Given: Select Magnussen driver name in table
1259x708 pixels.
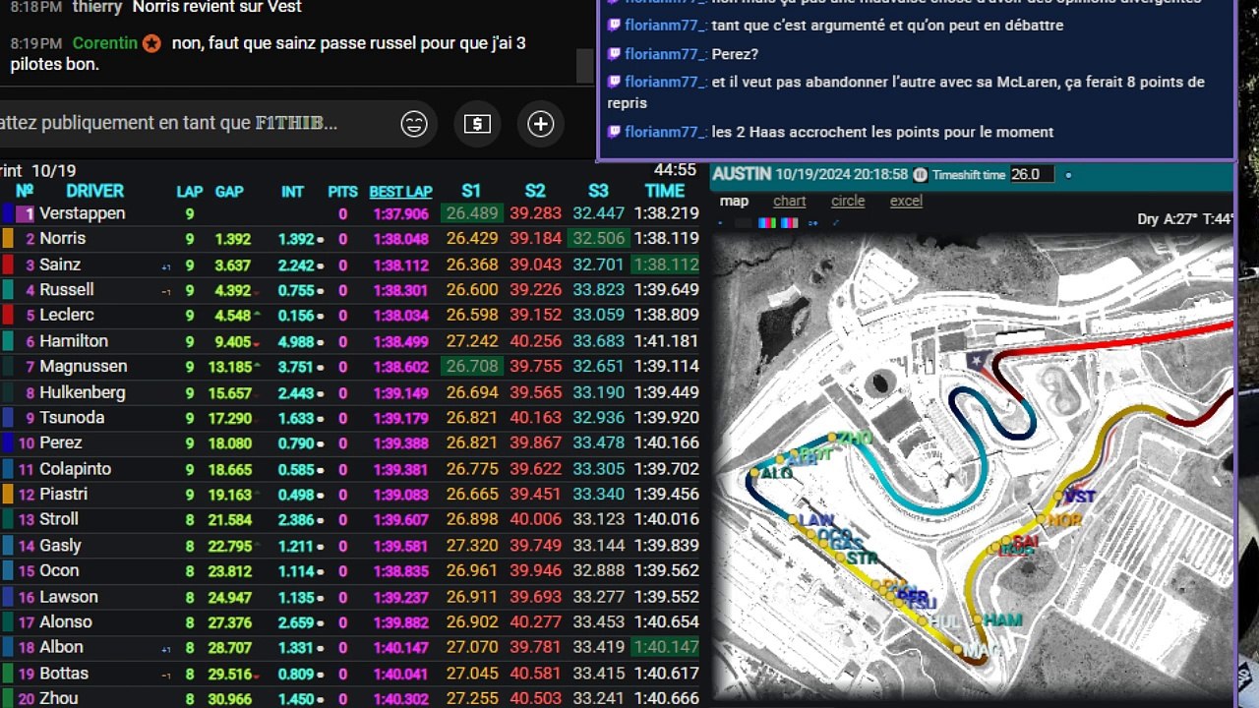Looking at the screenshot, I should click(x=84, y=367).
